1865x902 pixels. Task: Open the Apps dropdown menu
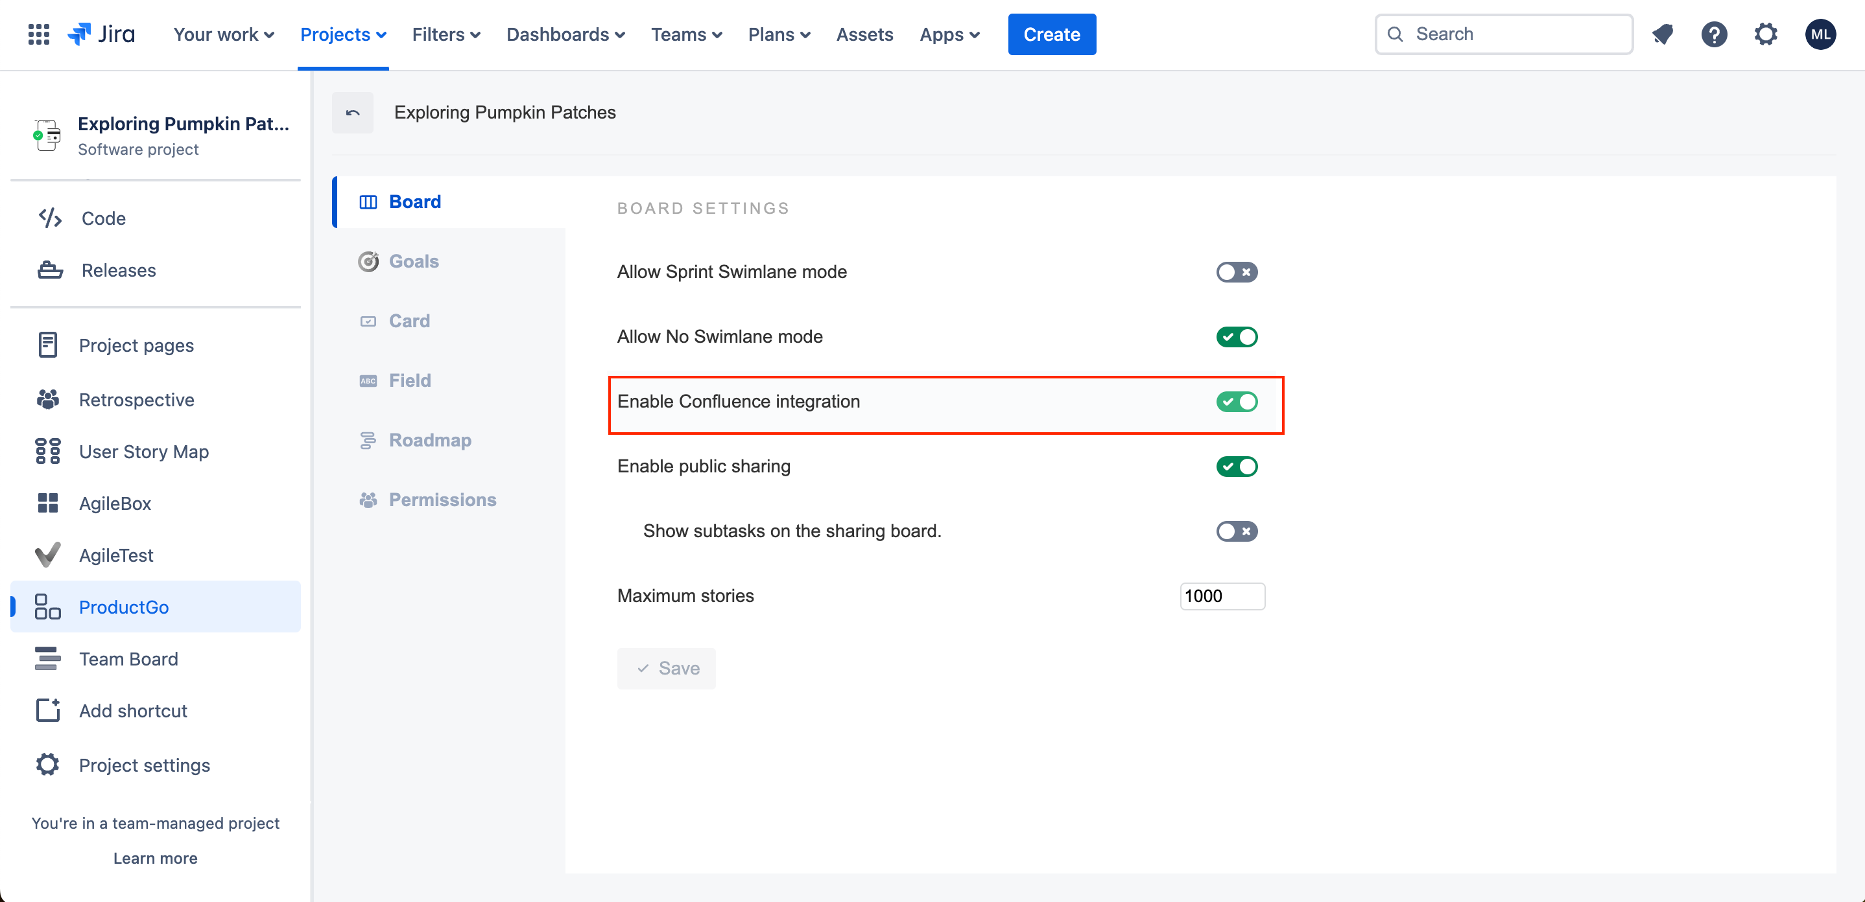pyautogui.click(x=949, y=34)
